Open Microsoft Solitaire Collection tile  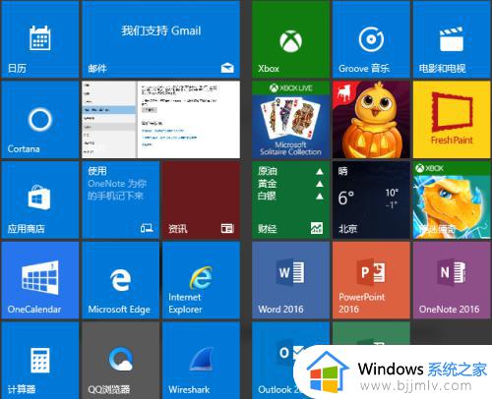click(290, 120)
